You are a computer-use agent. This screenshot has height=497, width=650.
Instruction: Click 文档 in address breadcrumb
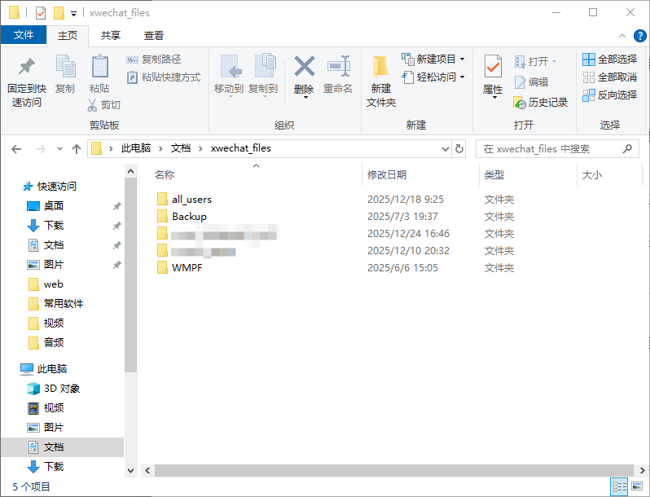(181, 148)
